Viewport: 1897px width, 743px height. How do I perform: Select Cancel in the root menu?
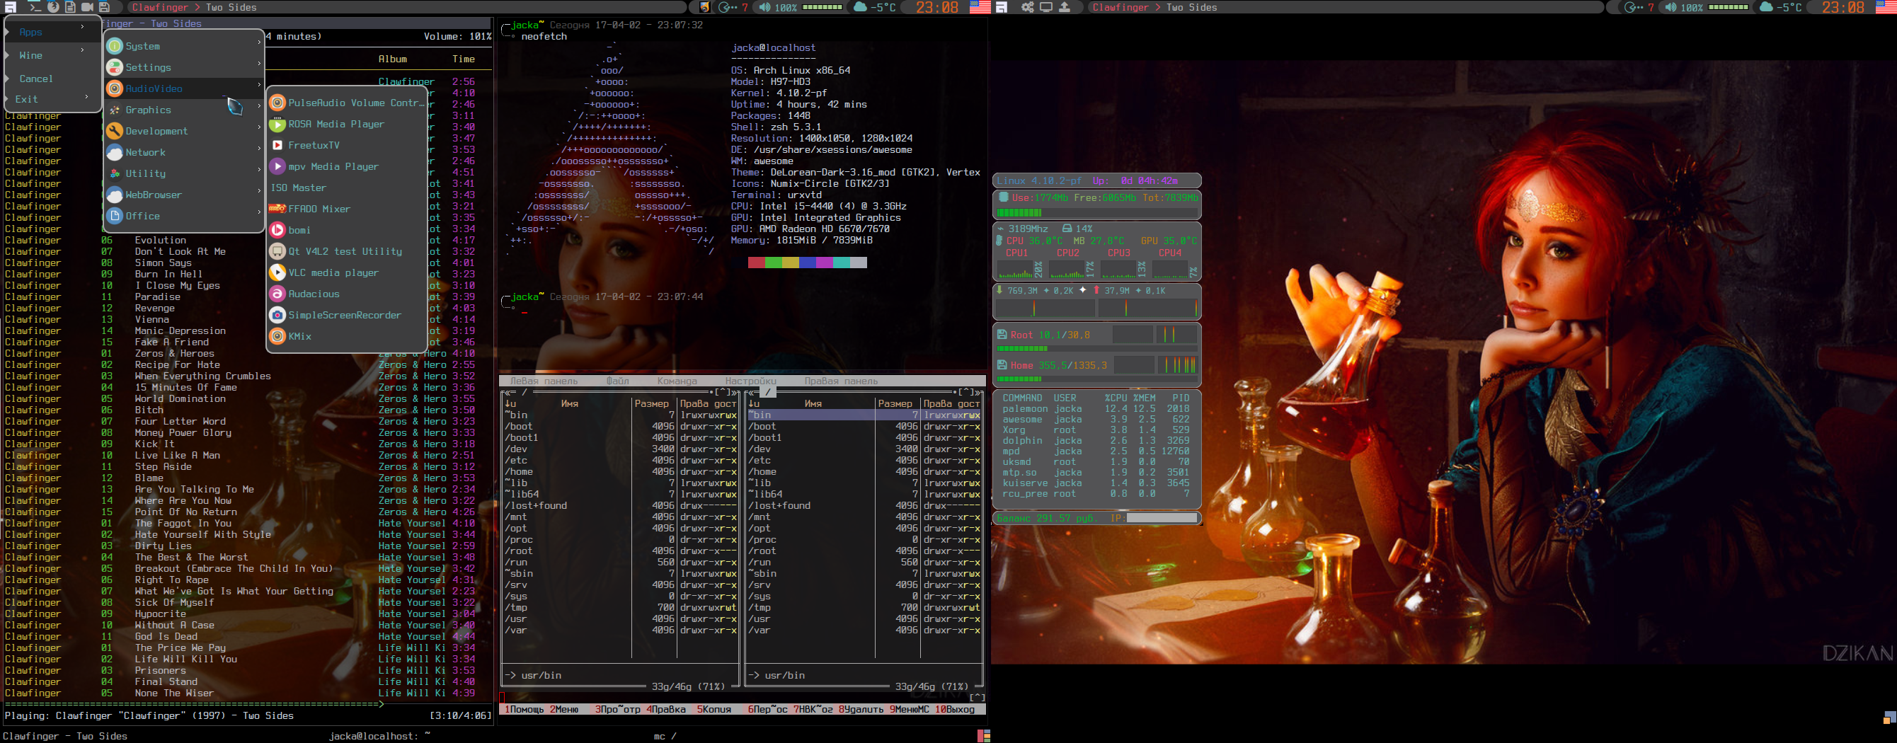pyautogui.click(x=52, y=78)
